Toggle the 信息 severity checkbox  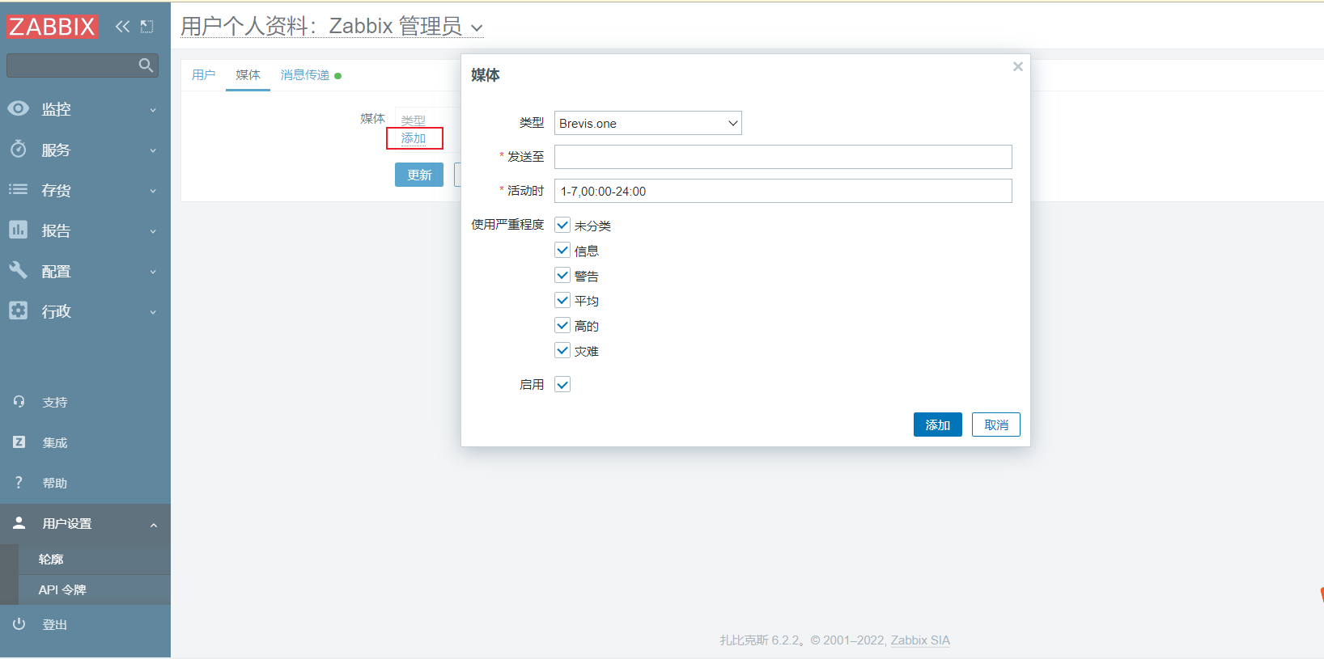[x=562, y=250]
